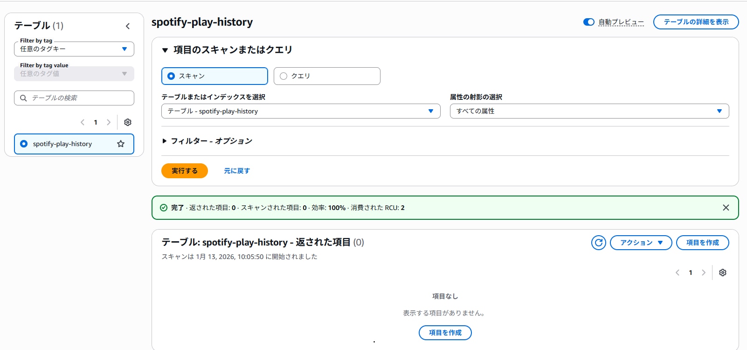The height and width of the screenshot is (350, 747).
Task: Open the 属性の射影の選択 dropdown
Action: click(x=589, y=111)
